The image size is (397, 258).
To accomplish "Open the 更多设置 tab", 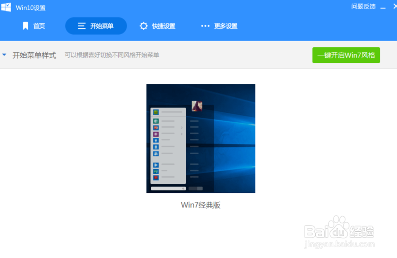I will coord(219,26).
